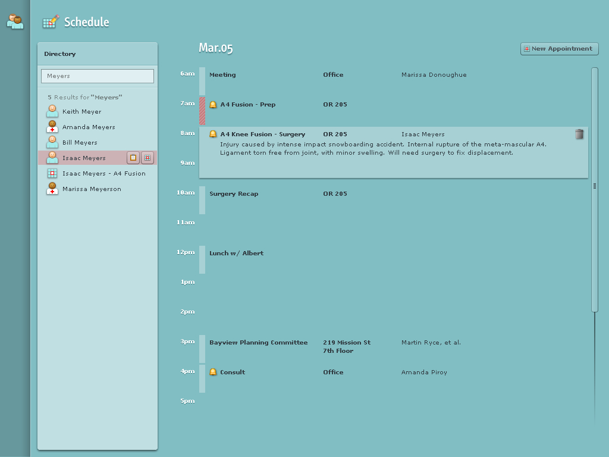Screen dimensions: 609x457
Task: Expand the Surgery Recap appointment at 10am
Action: click(x=234, y=194)
